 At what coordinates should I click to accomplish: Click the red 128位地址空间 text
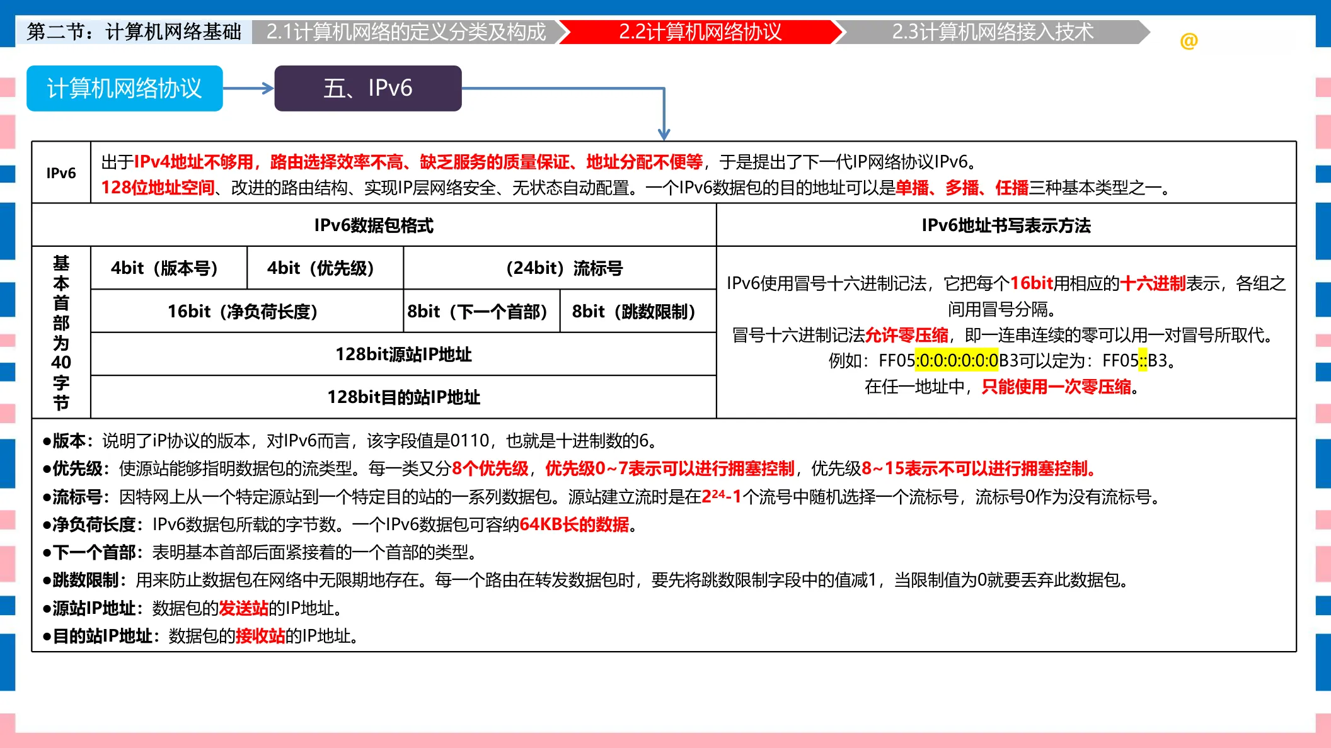158,188
